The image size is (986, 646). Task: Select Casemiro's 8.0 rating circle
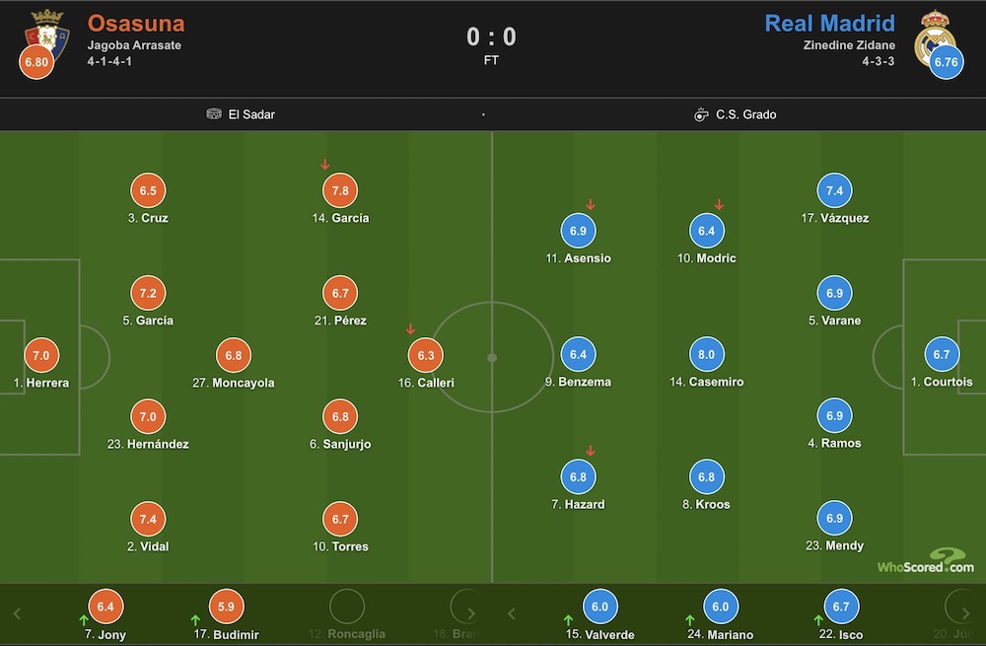[x=706, y=354]
